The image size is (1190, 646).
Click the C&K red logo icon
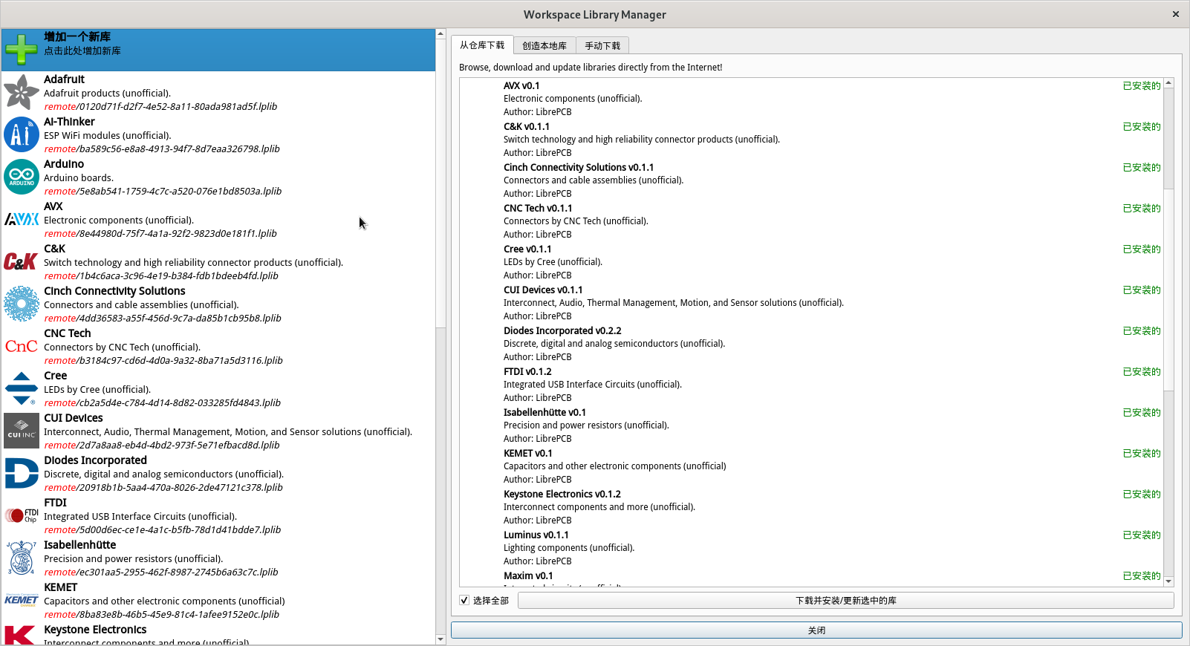coord(21,261)
